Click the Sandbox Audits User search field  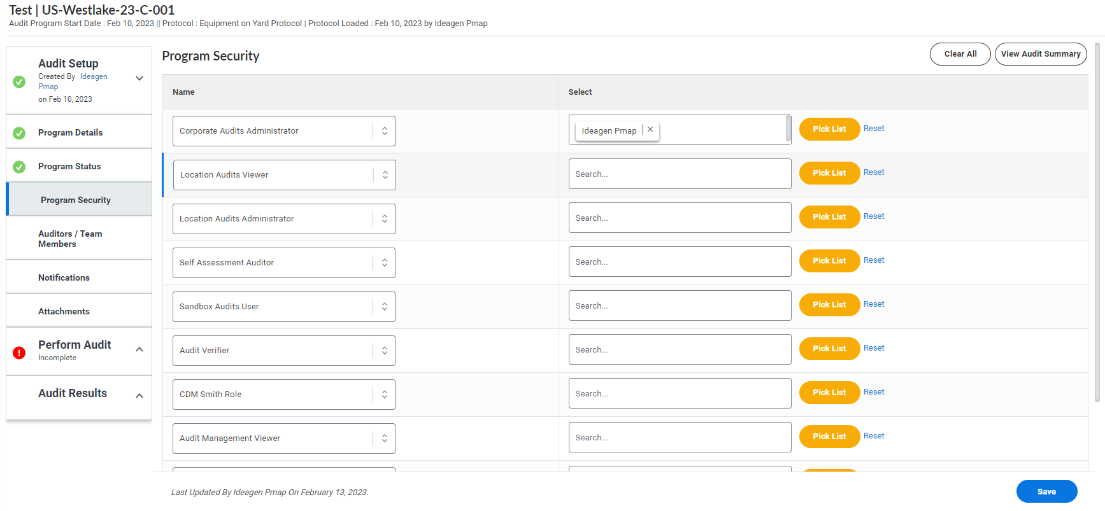679,306
